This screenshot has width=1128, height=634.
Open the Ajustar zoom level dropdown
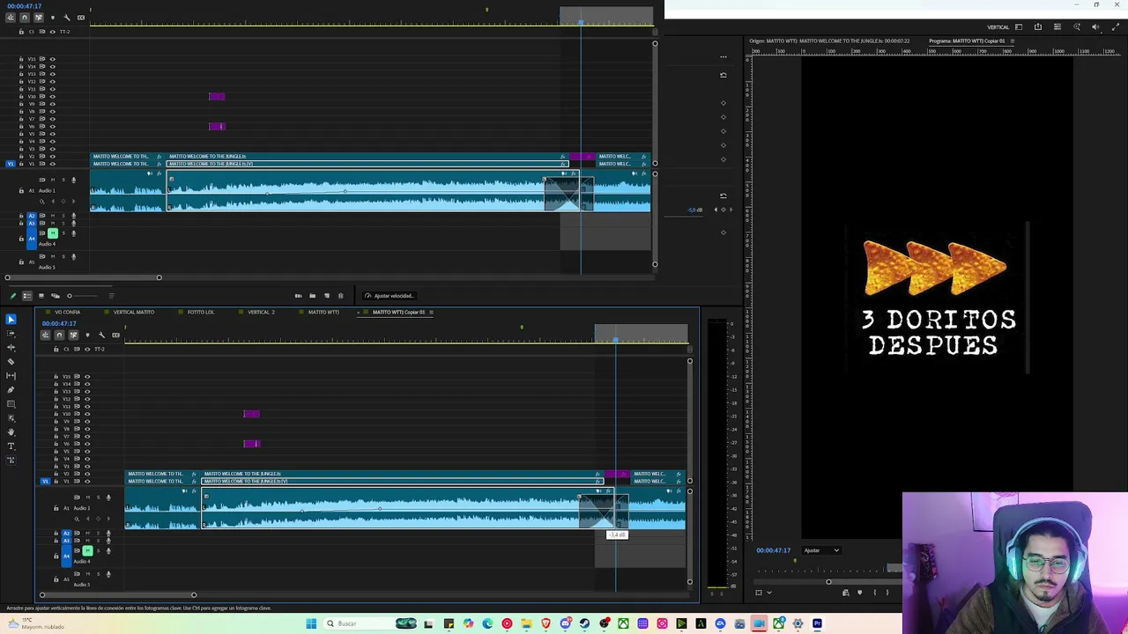click(822, 550)
